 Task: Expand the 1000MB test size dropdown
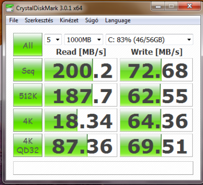(84, 39)
